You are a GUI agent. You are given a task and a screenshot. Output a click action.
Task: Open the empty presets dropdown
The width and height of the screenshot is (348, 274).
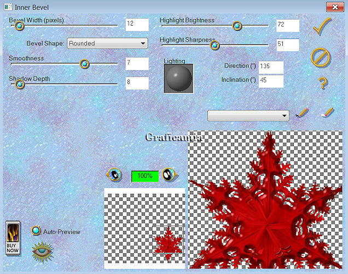(248, 116)
